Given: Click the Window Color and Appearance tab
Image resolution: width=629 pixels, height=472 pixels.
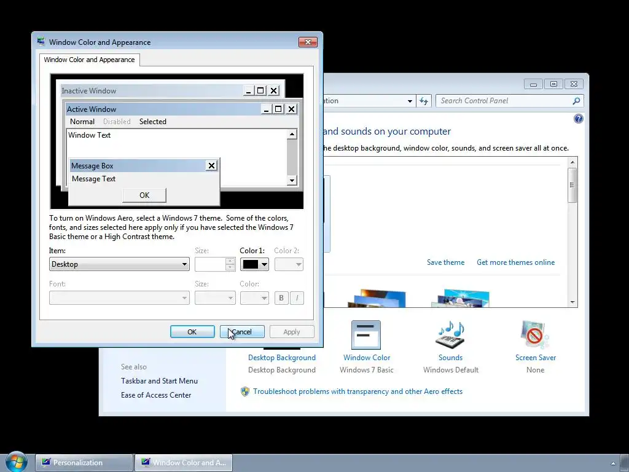Looking at the screenshot, I should [x=89, y=60].
